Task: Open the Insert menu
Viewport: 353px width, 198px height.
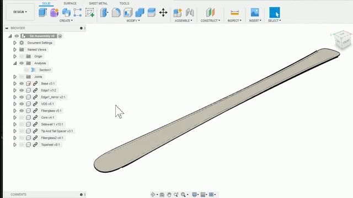Action: 255,21
